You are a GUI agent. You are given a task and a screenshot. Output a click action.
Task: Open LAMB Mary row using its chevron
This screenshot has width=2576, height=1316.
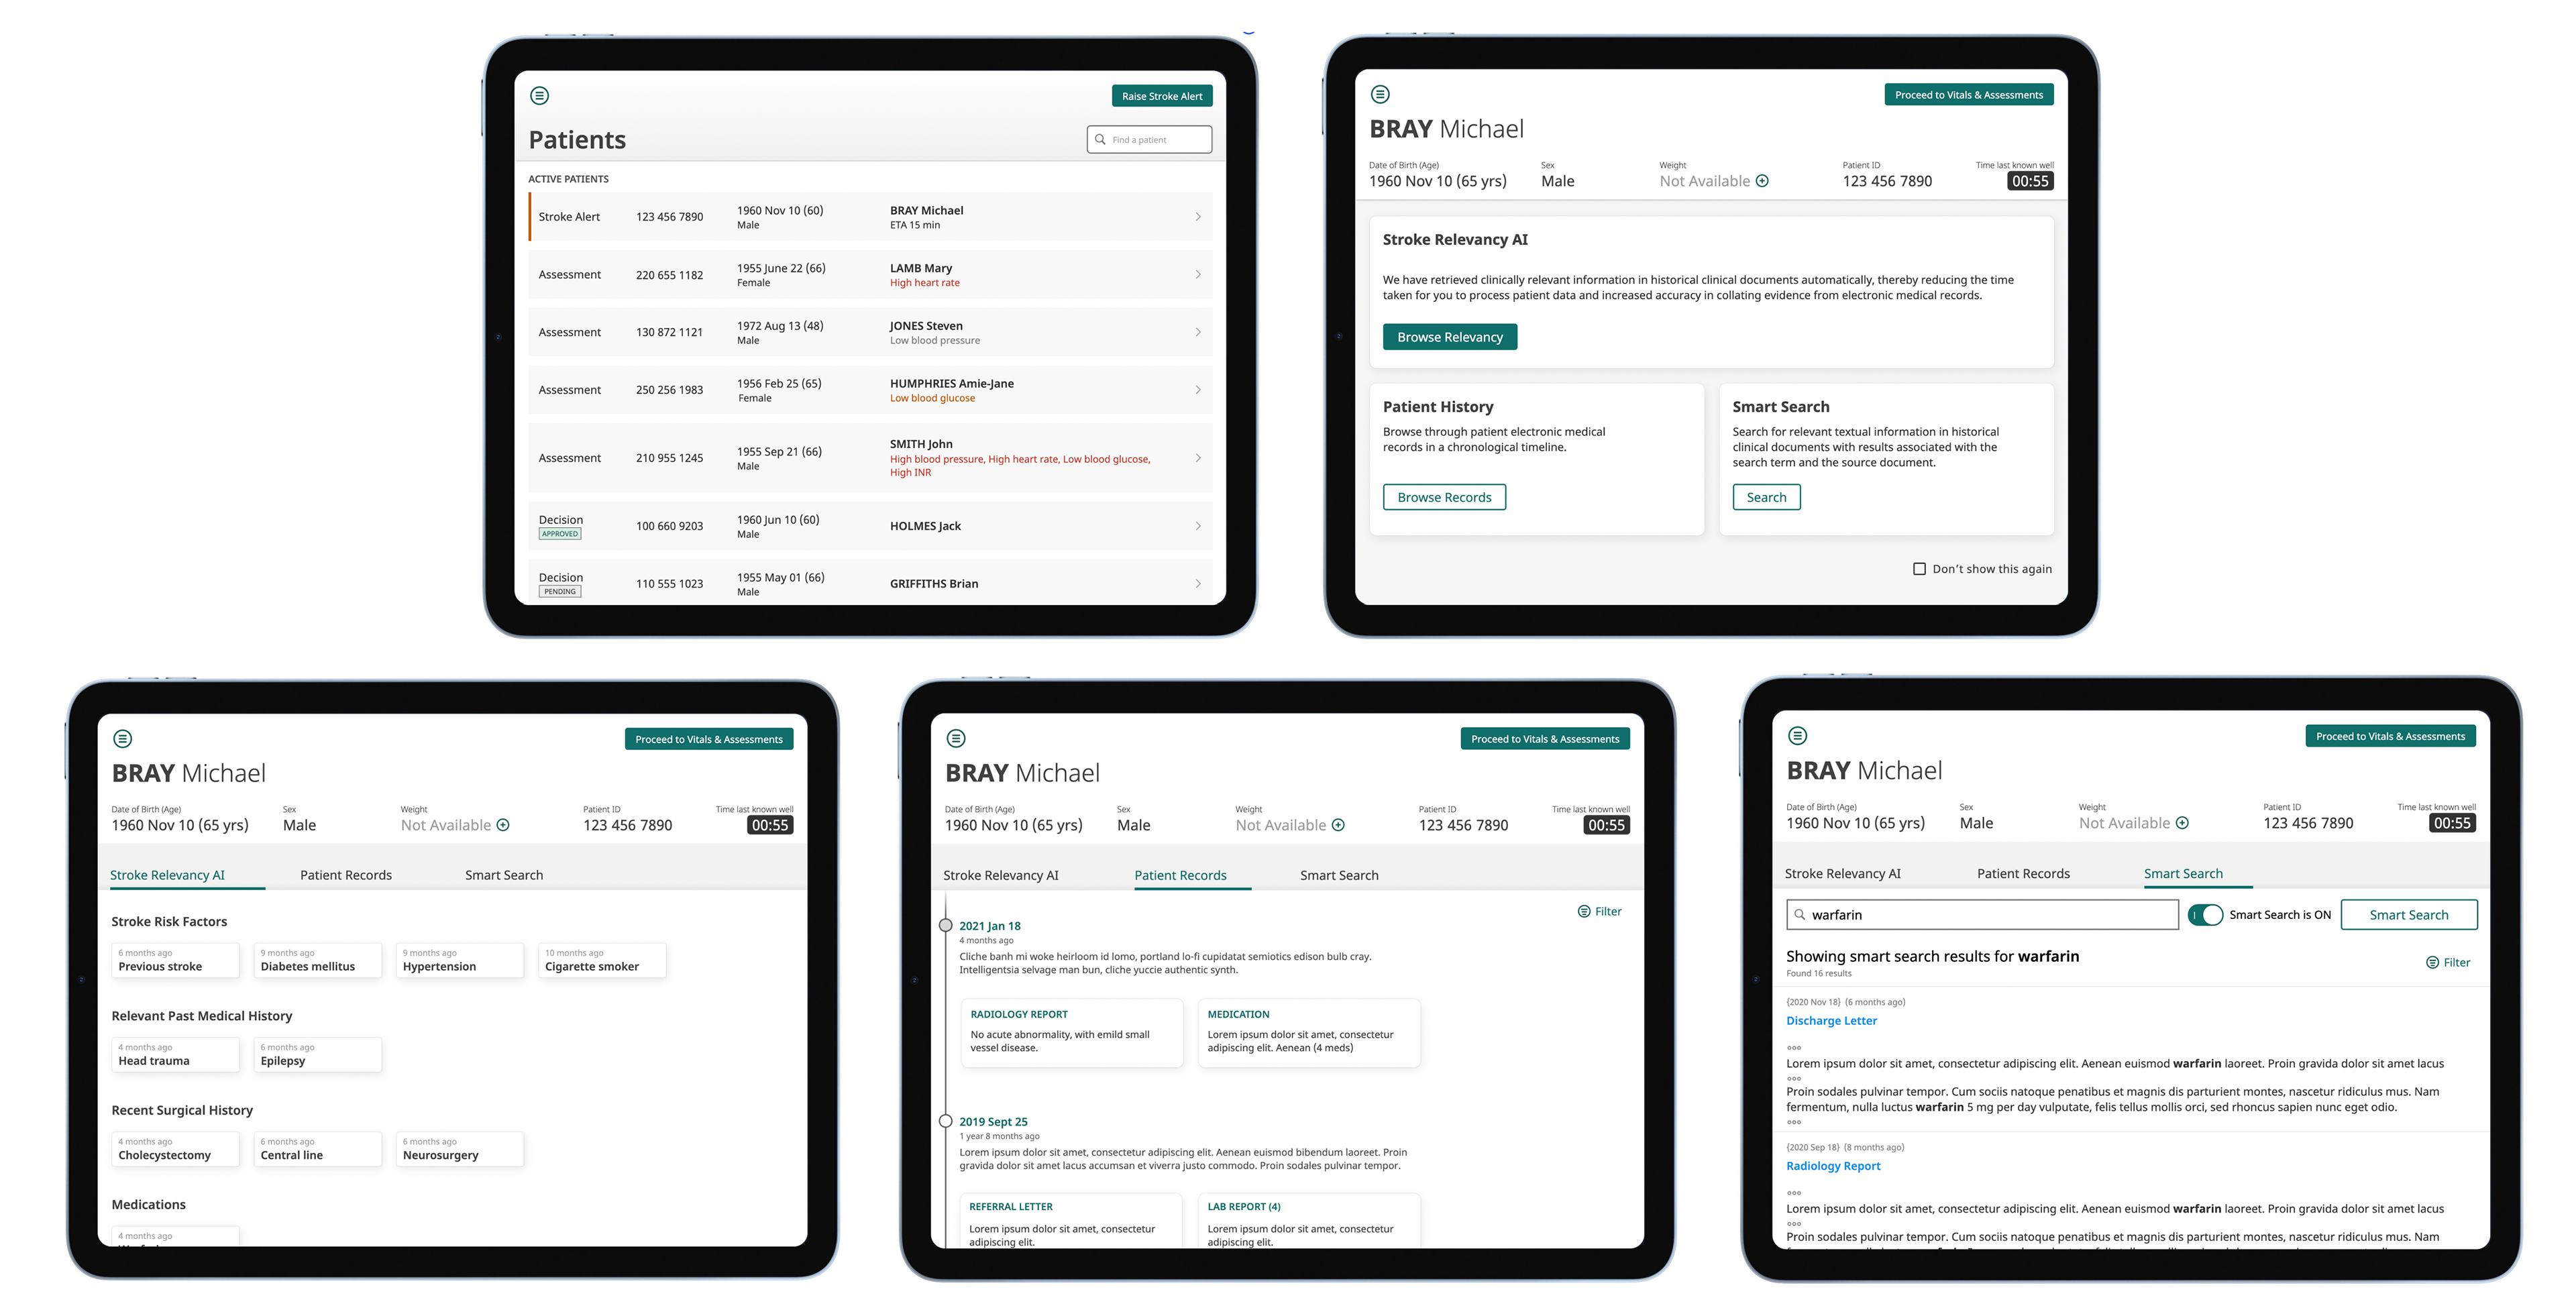[1197, 275]
